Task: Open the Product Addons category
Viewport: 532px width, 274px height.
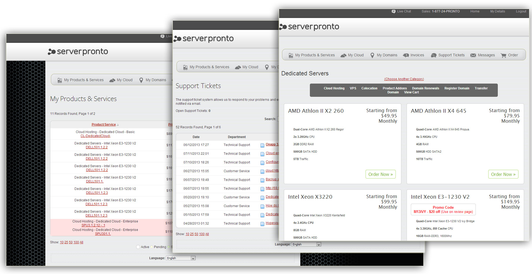Action: click(x=394, y=88)
